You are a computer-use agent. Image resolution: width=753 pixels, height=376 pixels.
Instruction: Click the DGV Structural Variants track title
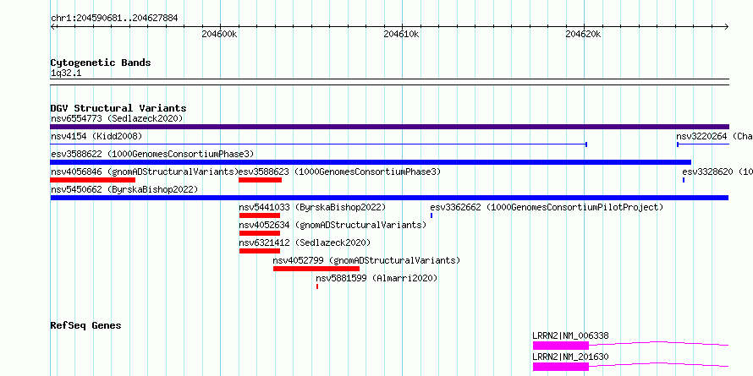[118, 108]
